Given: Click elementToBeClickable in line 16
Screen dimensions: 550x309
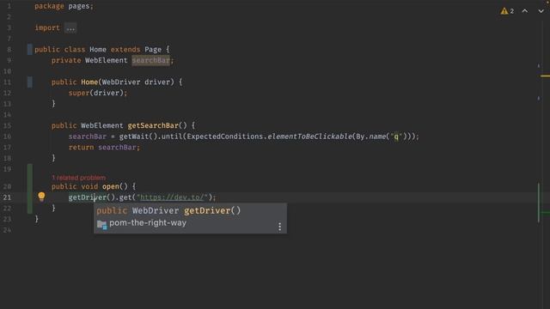Looking at the screenshot, I should point(309,136).
